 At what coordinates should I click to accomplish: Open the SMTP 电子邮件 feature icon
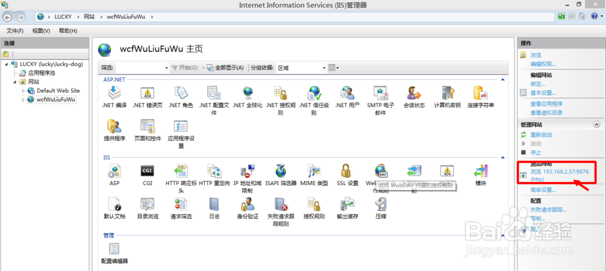381,93
